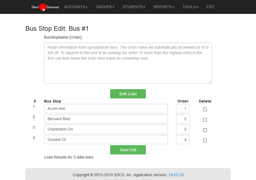Enable Delete checkbox for Duvane Dr

pos(205,140)
